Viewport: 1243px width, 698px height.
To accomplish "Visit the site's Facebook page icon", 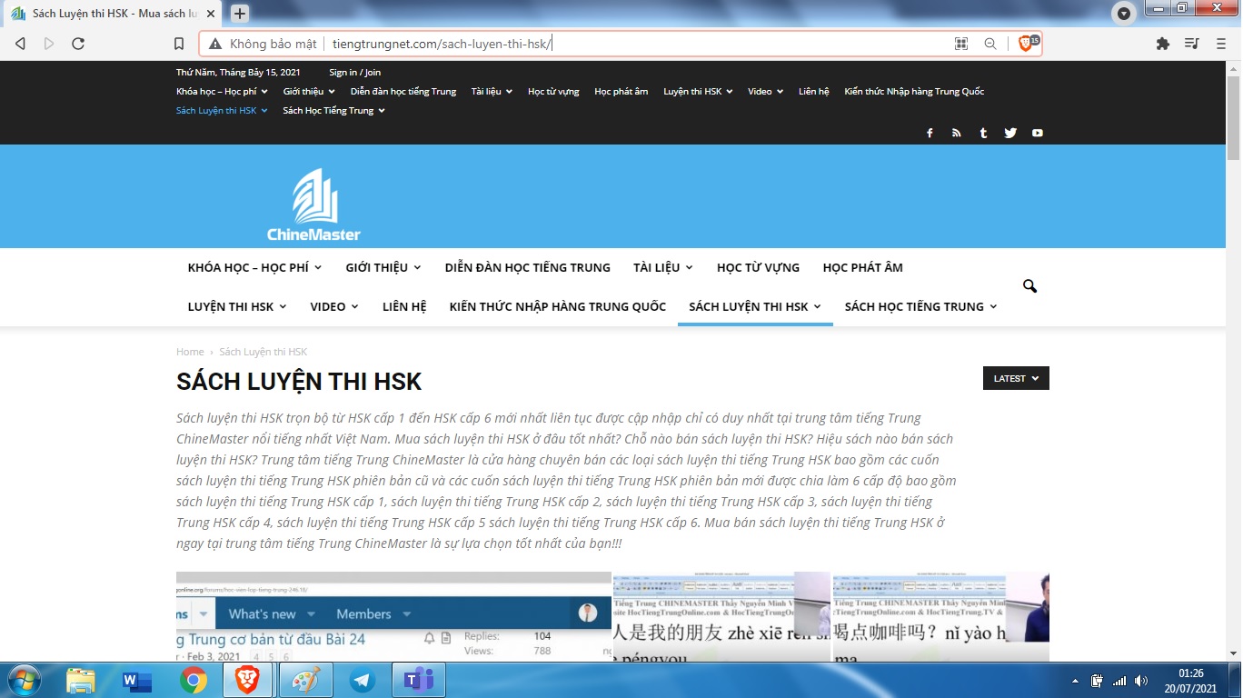I will pos(930,133).
